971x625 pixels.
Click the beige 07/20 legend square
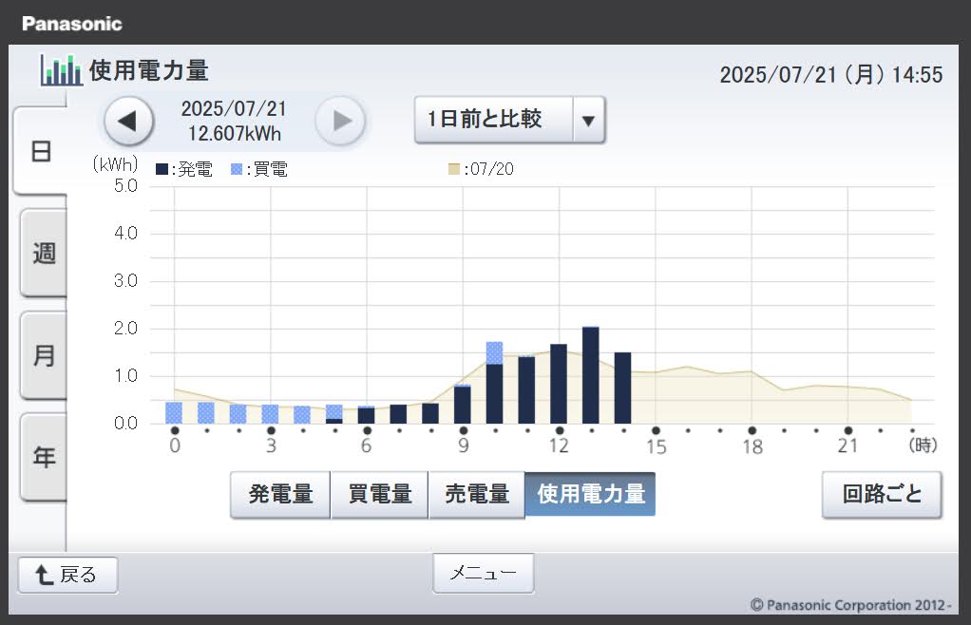coord(454,169)
